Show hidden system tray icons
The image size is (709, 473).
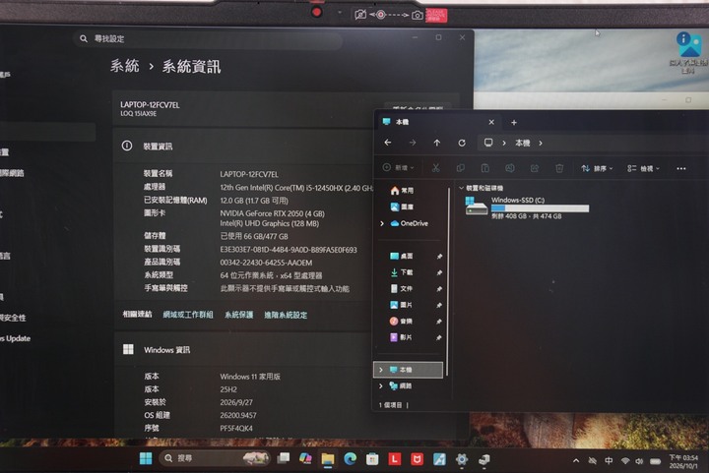coord(576,461)
